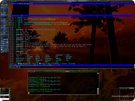The image size is (135, 101).
Task: Click the green Z-shaped button on the irssi terminal titlebar
Action: point(12,1)
